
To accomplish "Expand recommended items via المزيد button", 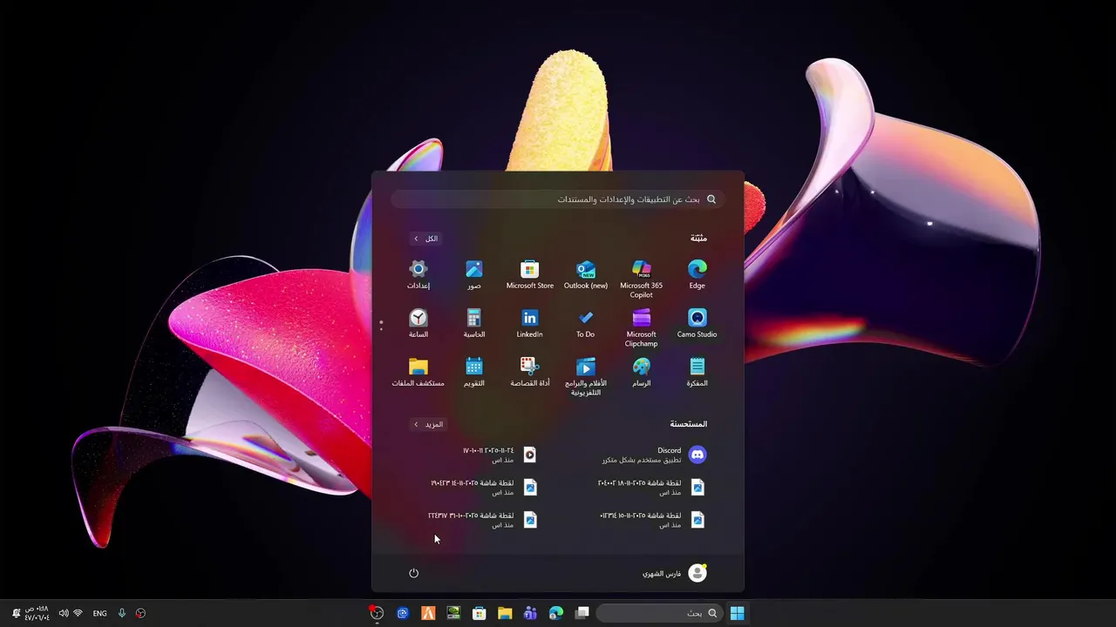I will pyautogui.click(x=429, y=424).
